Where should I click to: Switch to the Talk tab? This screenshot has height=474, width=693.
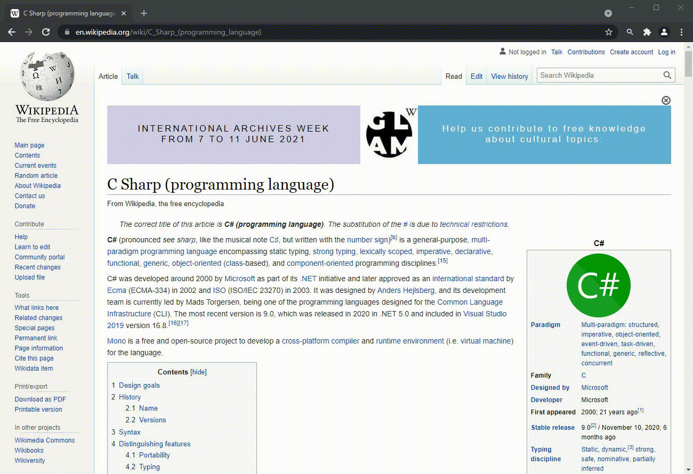(133, 76)
